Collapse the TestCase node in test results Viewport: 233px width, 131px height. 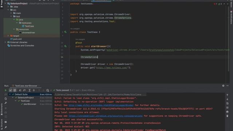(x=16, y=101)
